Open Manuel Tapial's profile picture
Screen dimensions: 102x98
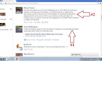pos(19,10)
